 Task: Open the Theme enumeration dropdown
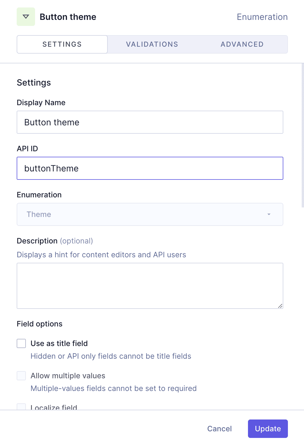point(150,214)
